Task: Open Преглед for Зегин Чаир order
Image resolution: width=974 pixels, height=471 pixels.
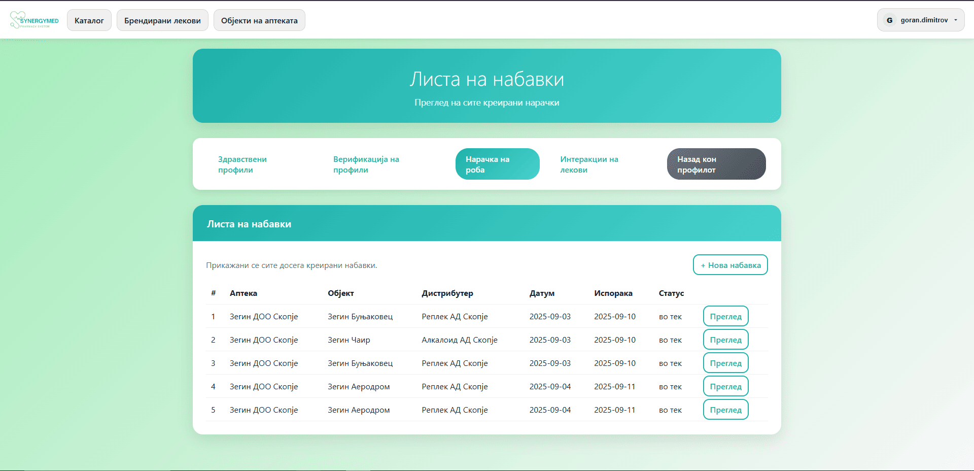Action: 725,340
